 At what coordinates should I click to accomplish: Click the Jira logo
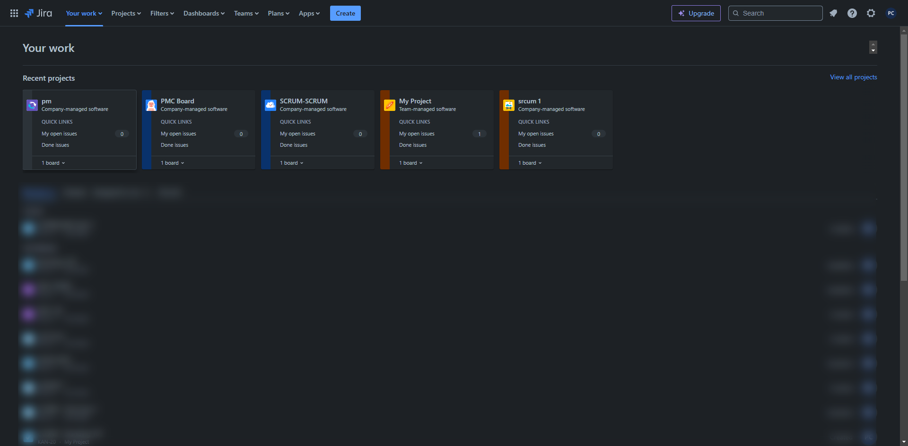click(38, 13)
